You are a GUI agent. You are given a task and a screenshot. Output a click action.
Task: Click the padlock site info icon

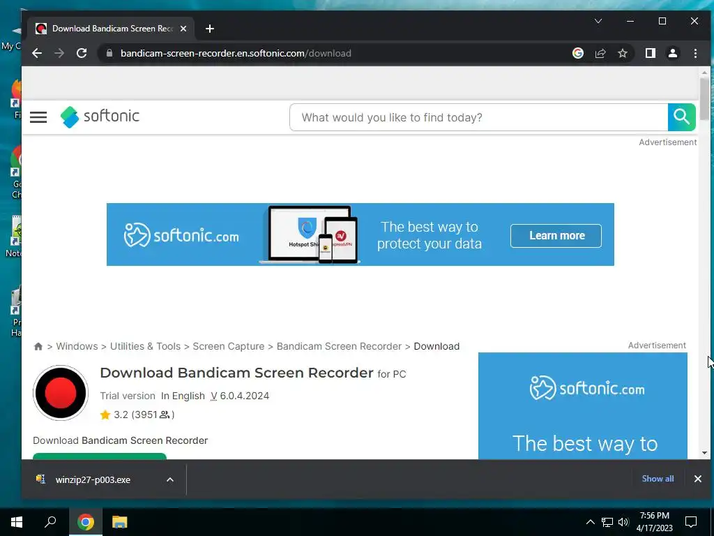(109, 53)
